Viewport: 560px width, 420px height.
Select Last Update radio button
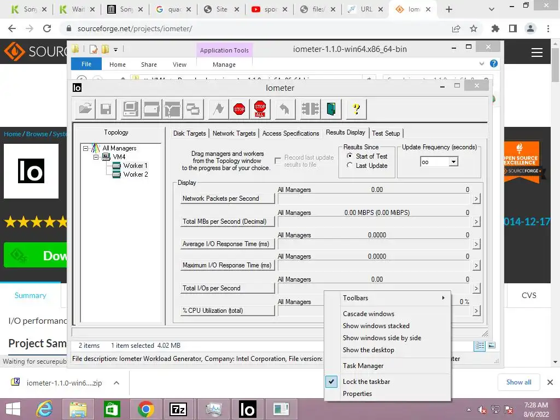(x=349, y=165)
